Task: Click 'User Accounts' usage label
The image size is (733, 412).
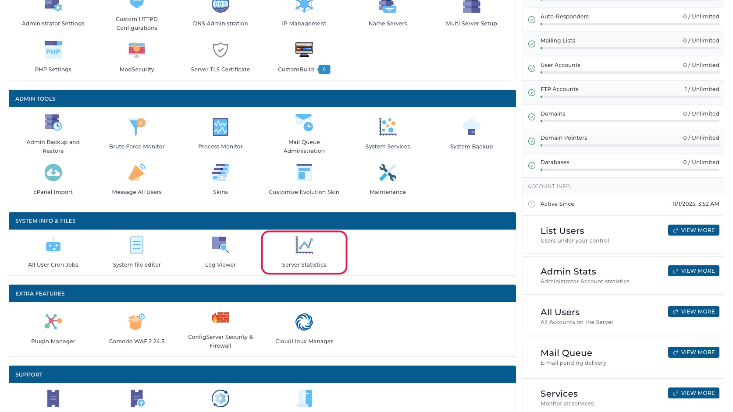Action: tap(560, 65)
